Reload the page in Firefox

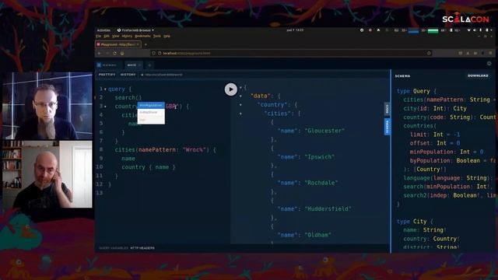coord(114,54)
